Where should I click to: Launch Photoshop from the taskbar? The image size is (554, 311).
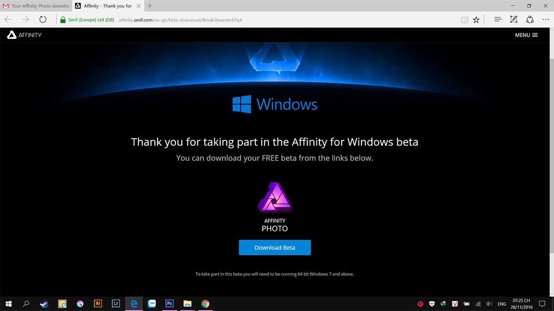pos(169,304)
